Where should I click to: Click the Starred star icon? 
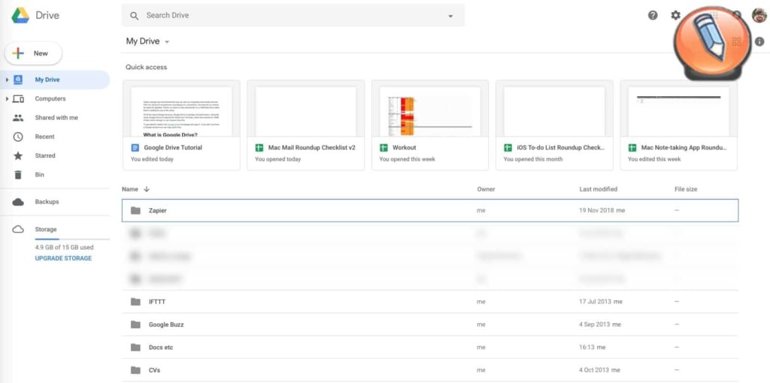point(18,156)
